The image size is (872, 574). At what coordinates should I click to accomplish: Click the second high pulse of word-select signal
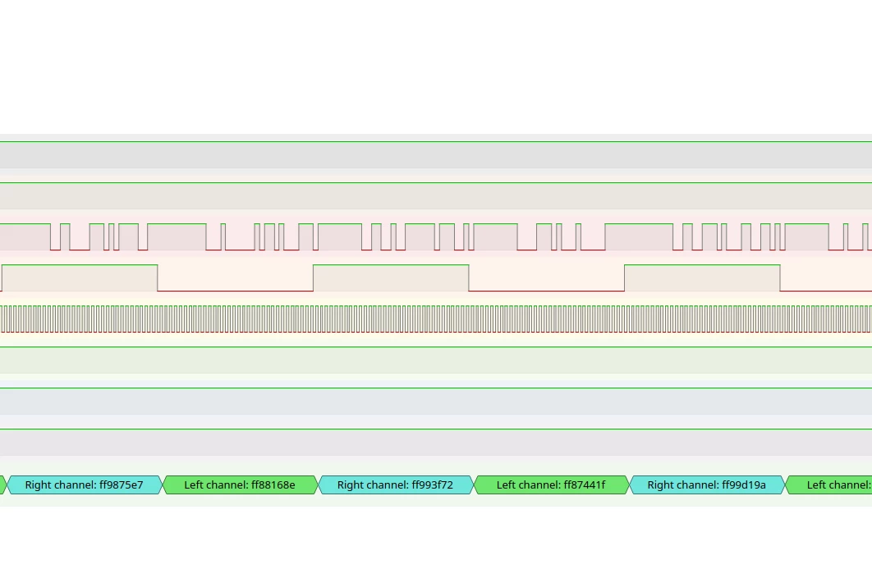[x=391, y=278]
